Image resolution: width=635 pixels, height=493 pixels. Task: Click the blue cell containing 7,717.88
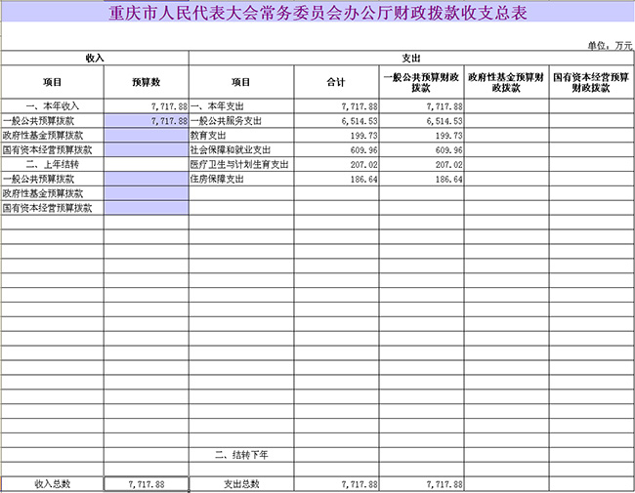(x=146, y=120)
